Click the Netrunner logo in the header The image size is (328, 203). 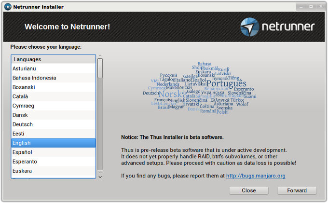tap(277, 27)
